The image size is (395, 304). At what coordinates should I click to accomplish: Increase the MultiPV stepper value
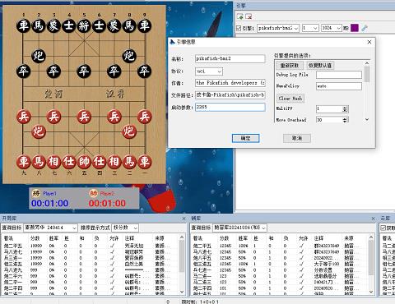(345, 108)
